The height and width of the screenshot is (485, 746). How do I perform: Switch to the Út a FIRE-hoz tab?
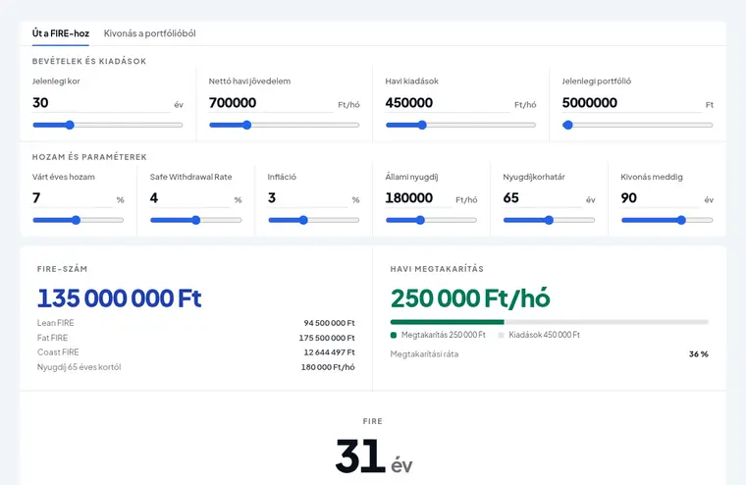(x=61, y=33)
